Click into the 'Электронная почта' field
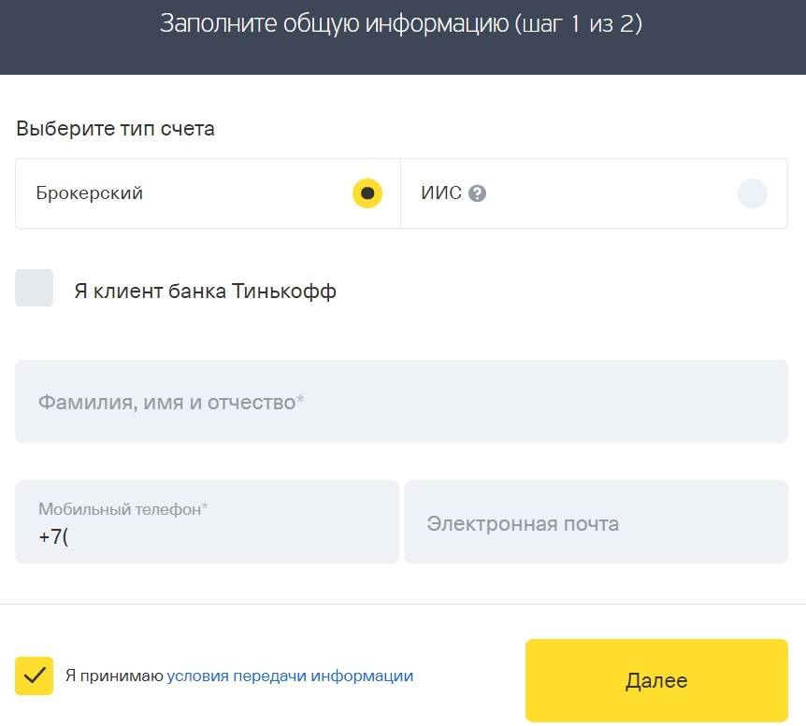Image resolution: width=806 pixels, height=726 pixels. click(596, 522)
